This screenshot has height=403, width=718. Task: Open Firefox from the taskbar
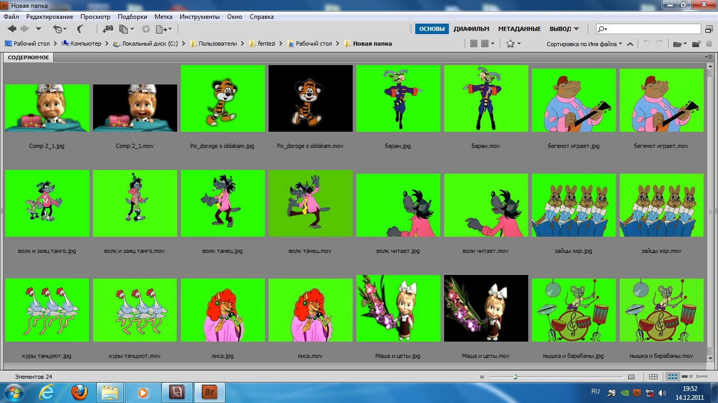[79, 392]
